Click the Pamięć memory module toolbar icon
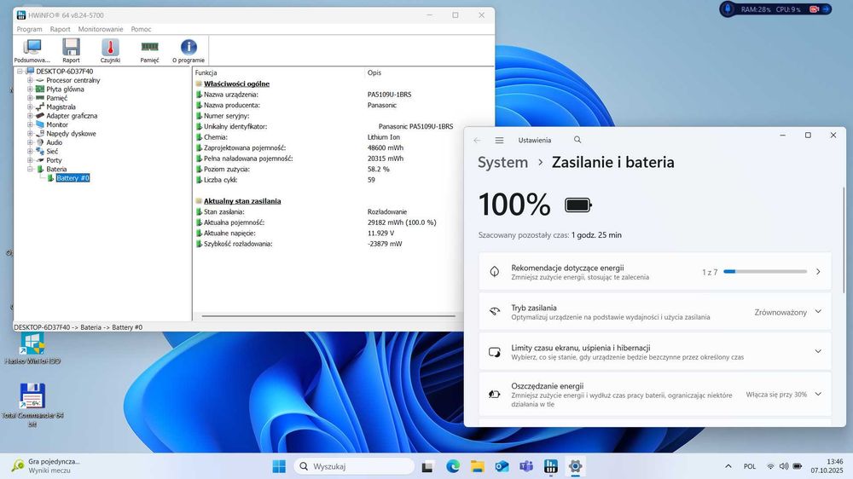This screenshot has width=853, height=479. coord(149,50)
